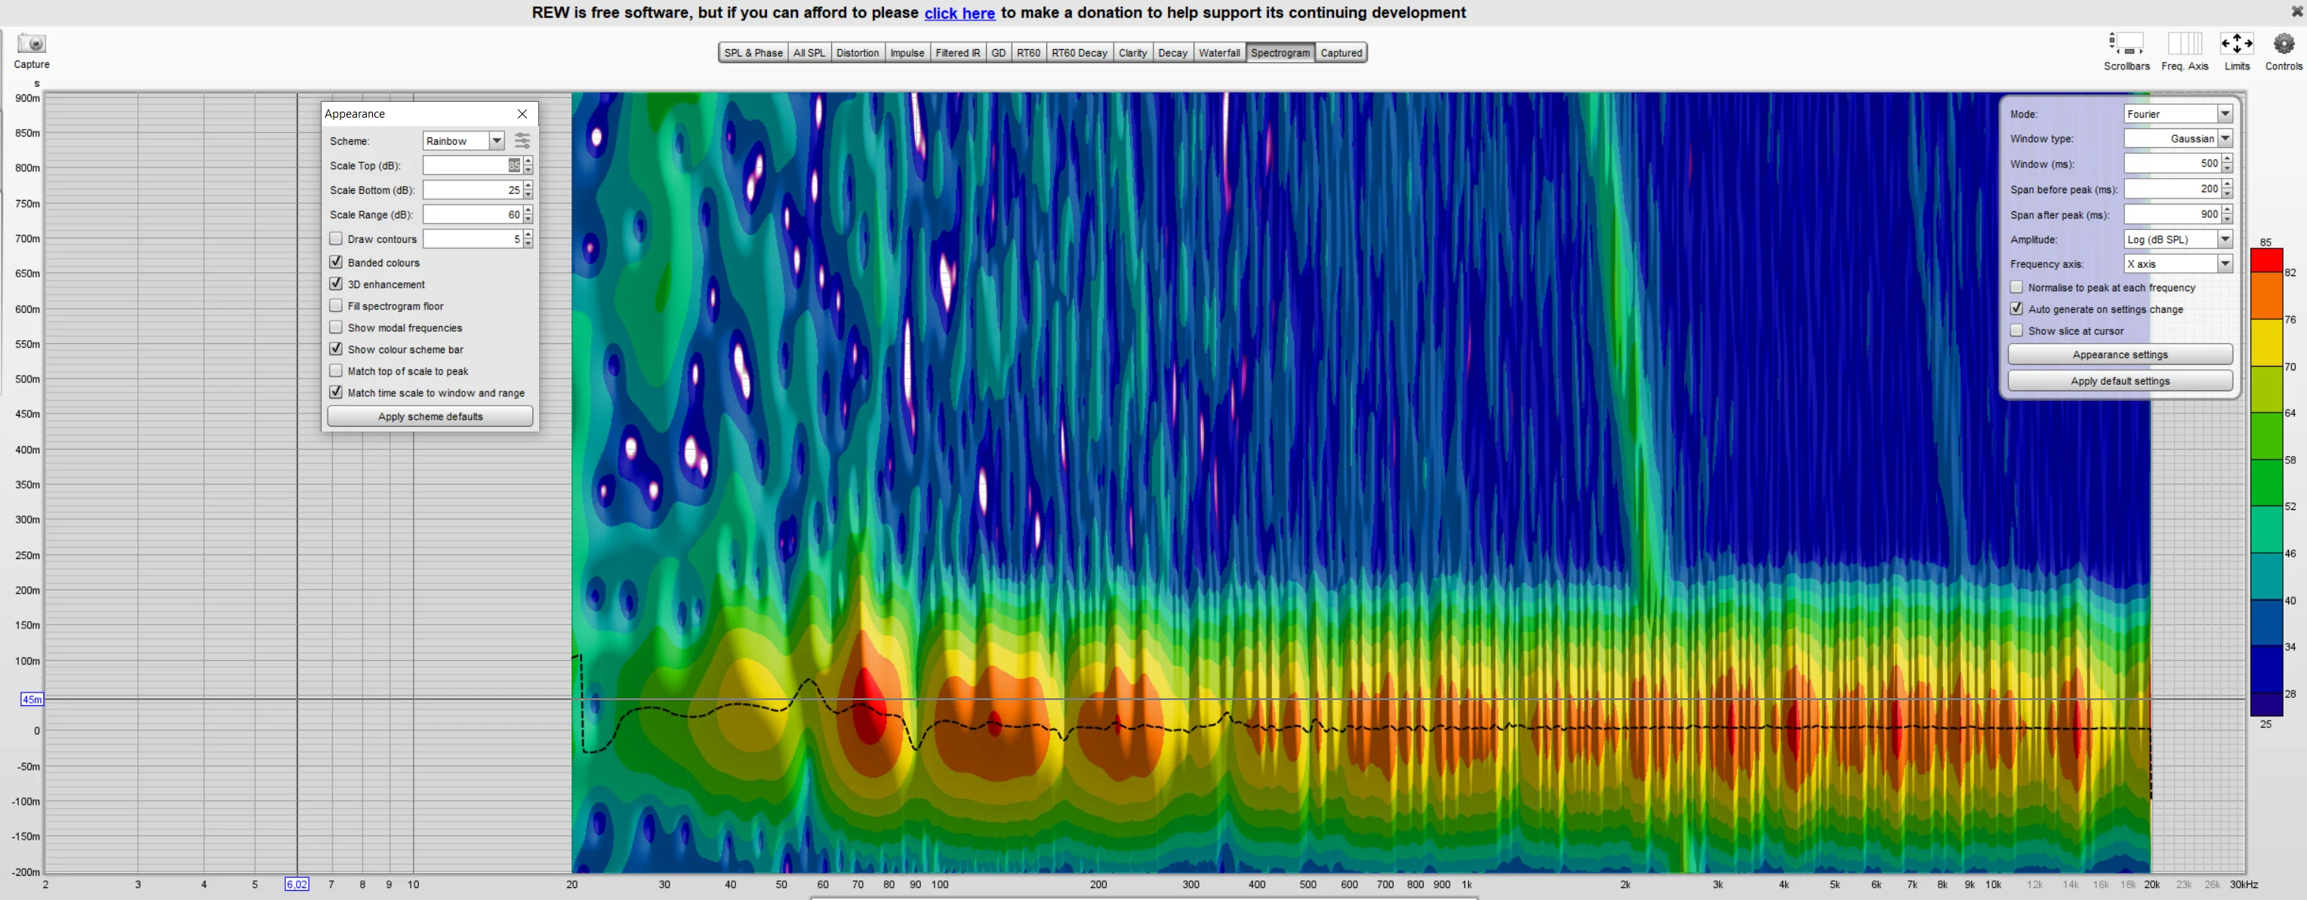Check Show modal frequencies
Screen dimensions: 2307x900
[x=336, y=327]
